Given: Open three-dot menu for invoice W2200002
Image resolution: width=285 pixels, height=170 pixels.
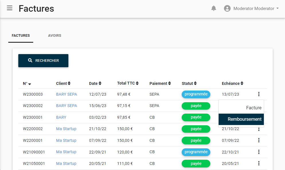Looking at the screenshot, I should coord(259,130).
